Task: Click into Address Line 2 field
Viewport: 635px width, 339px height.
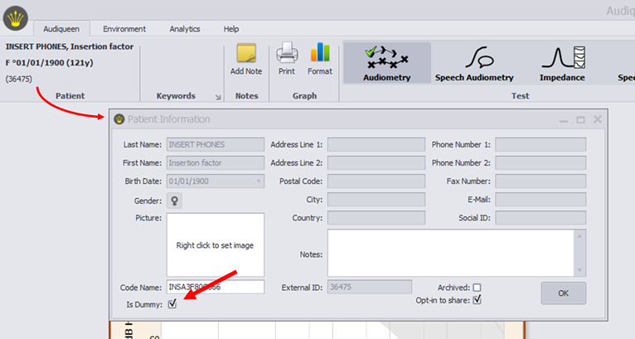Action: pyautogui.click(x=376, y=162)
